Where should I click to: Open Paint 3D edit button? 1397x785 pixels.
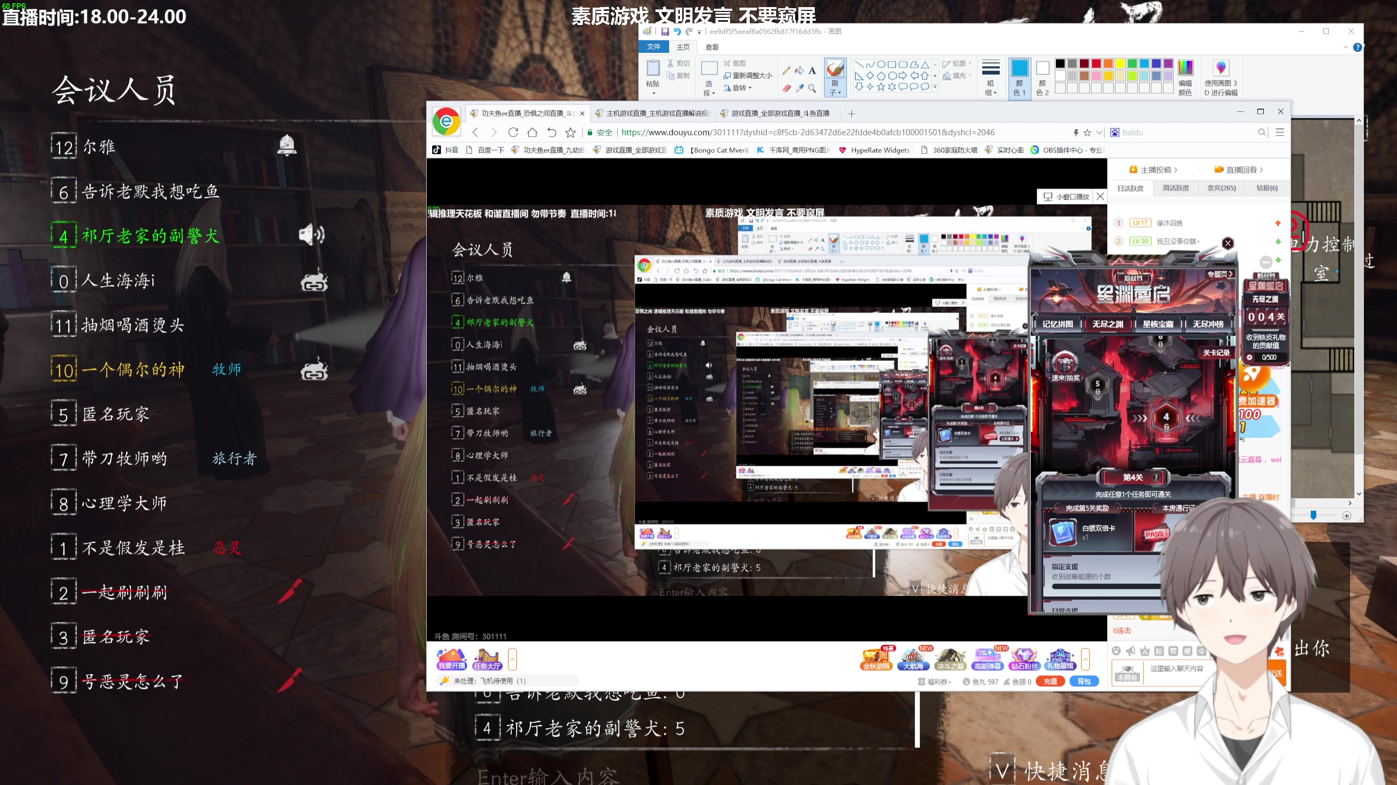[1221, 78]
